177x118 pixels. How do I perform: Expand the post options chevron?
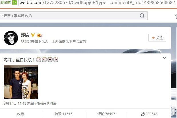click(x=164, y=58)
